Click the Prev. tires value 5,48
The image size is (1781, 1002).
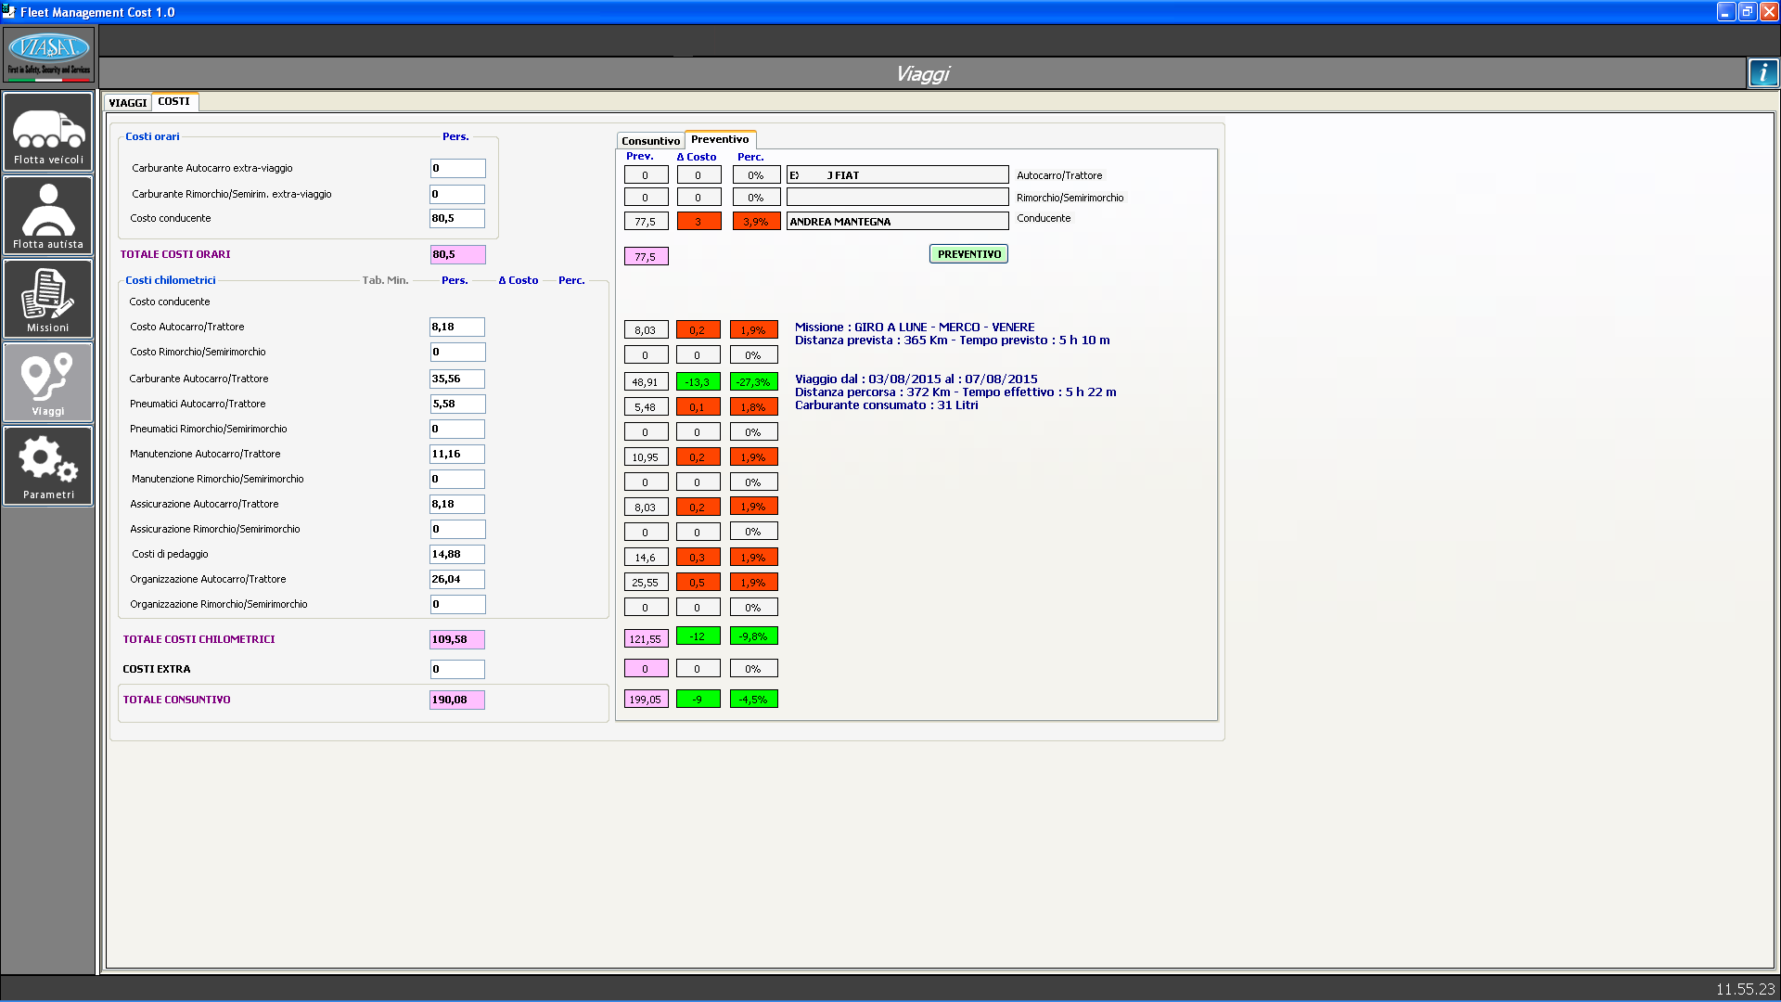pos(646,406)
